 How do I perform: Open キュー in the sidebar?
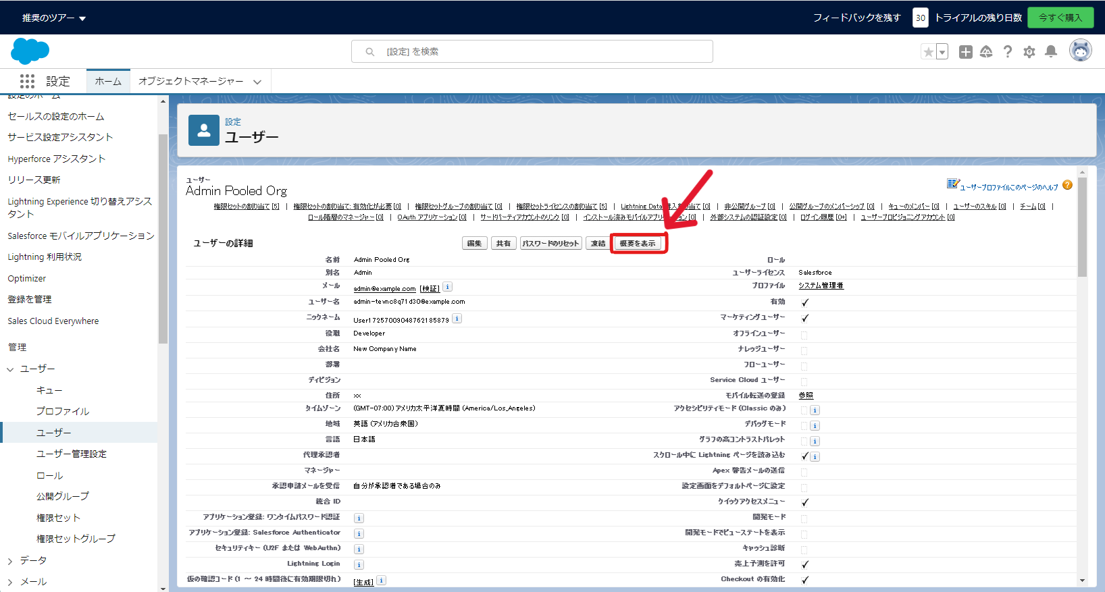(x=49, y=390)
